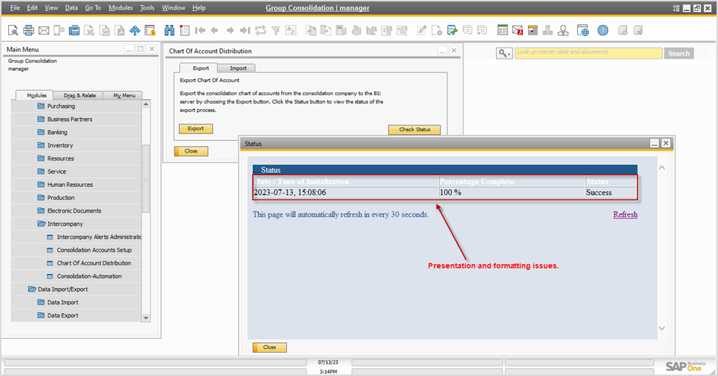Click the Print icon in toolbar

click(29, 31)
